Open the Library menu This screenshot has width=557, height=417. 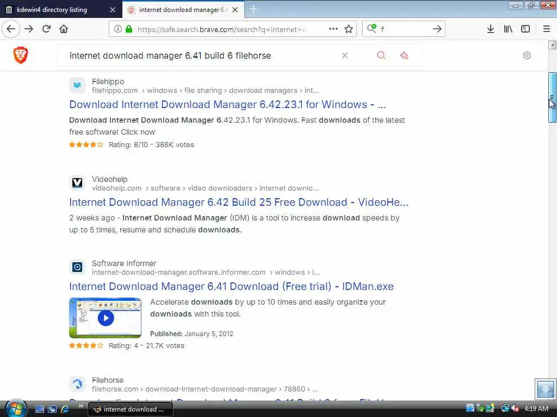508,29
